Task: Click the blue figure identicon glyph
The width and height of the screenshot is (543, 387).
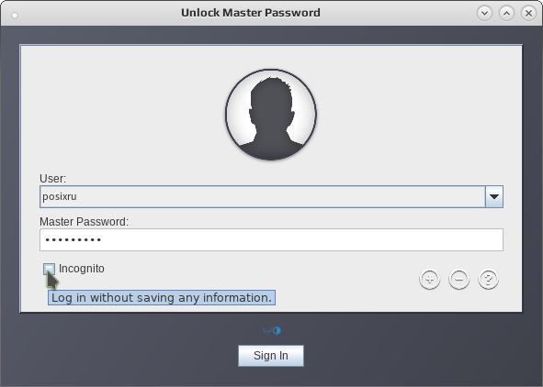Action: (x=267, y=331)
